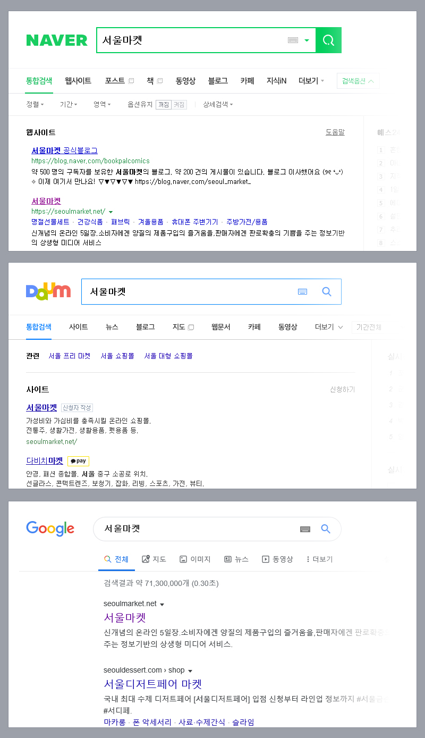Click the pay badge beside 다비치마켓
Viewport: 425px width, 738px height.
[78, 461]
